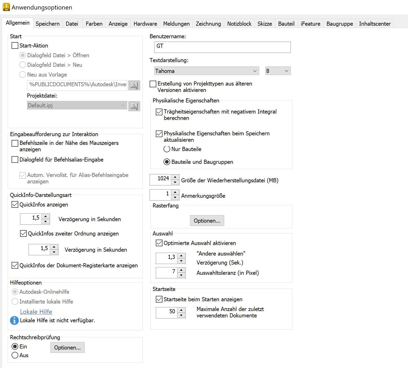Go to the Skizze tab

pos(265,24)
